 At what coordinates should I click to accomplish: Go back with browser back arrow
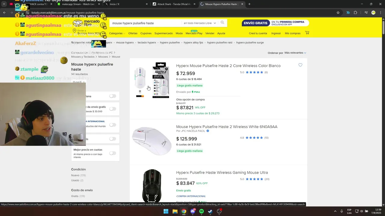(x=4, y=13)
